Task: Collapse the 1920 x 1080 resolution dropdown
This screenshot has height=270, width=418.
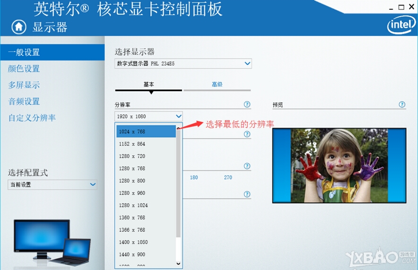Action: 148,116
